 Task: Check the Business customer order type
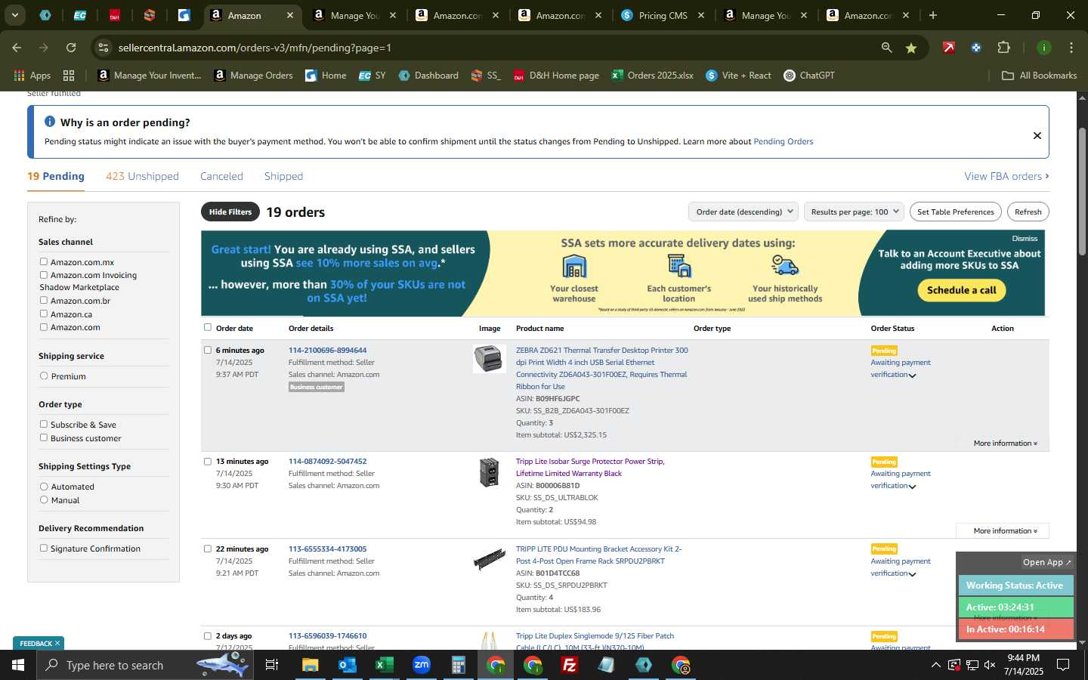44,437
